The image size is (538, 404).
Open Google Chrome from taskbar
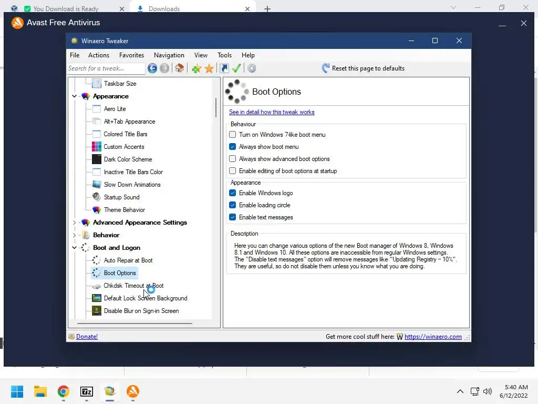click(64, 391)
